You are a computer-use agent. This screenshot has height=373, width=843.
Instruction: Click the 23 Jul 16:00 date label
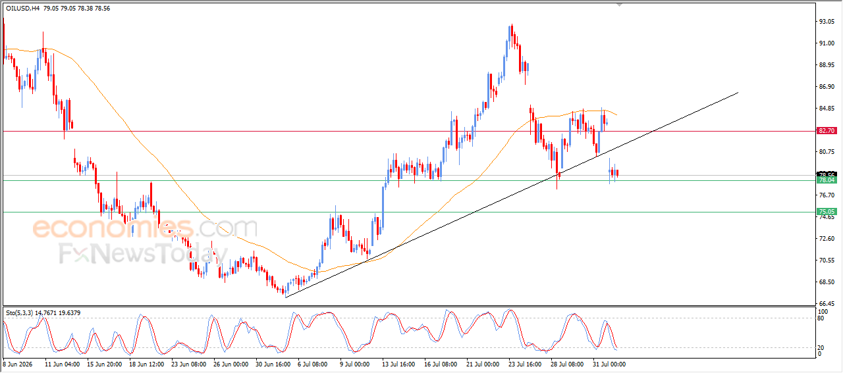point(524,364)
